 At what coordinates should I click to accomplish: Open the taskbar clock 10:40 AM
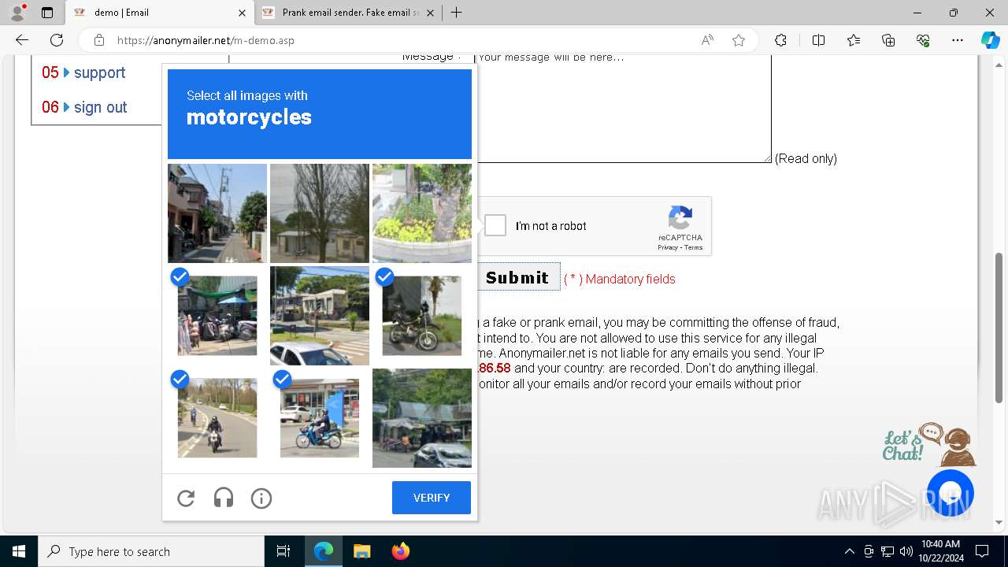click(x=940, y=551)
